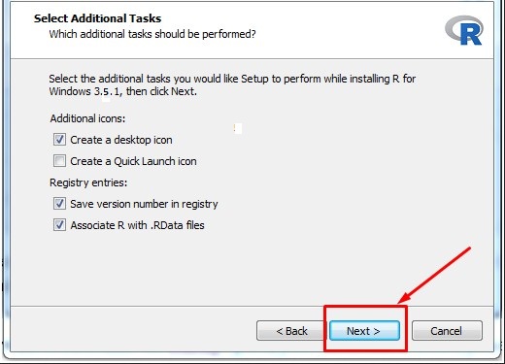The height and width of the screenshot is (364, 505).
Task: Disable Save version number in registry checkbox
Action: coord(59,204)
